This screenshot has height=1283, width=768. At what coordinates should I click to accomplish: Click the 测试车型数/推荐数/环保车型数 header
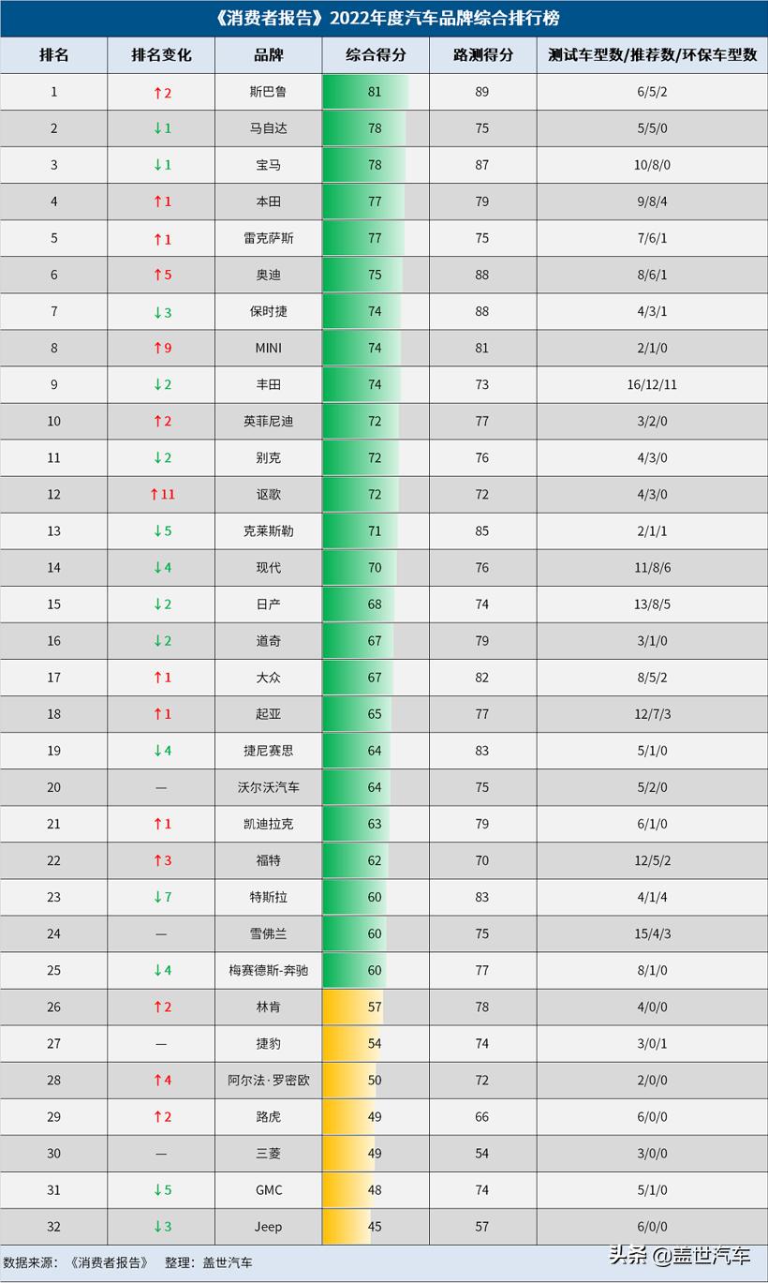pyautogui.click(x=652, y=55)
